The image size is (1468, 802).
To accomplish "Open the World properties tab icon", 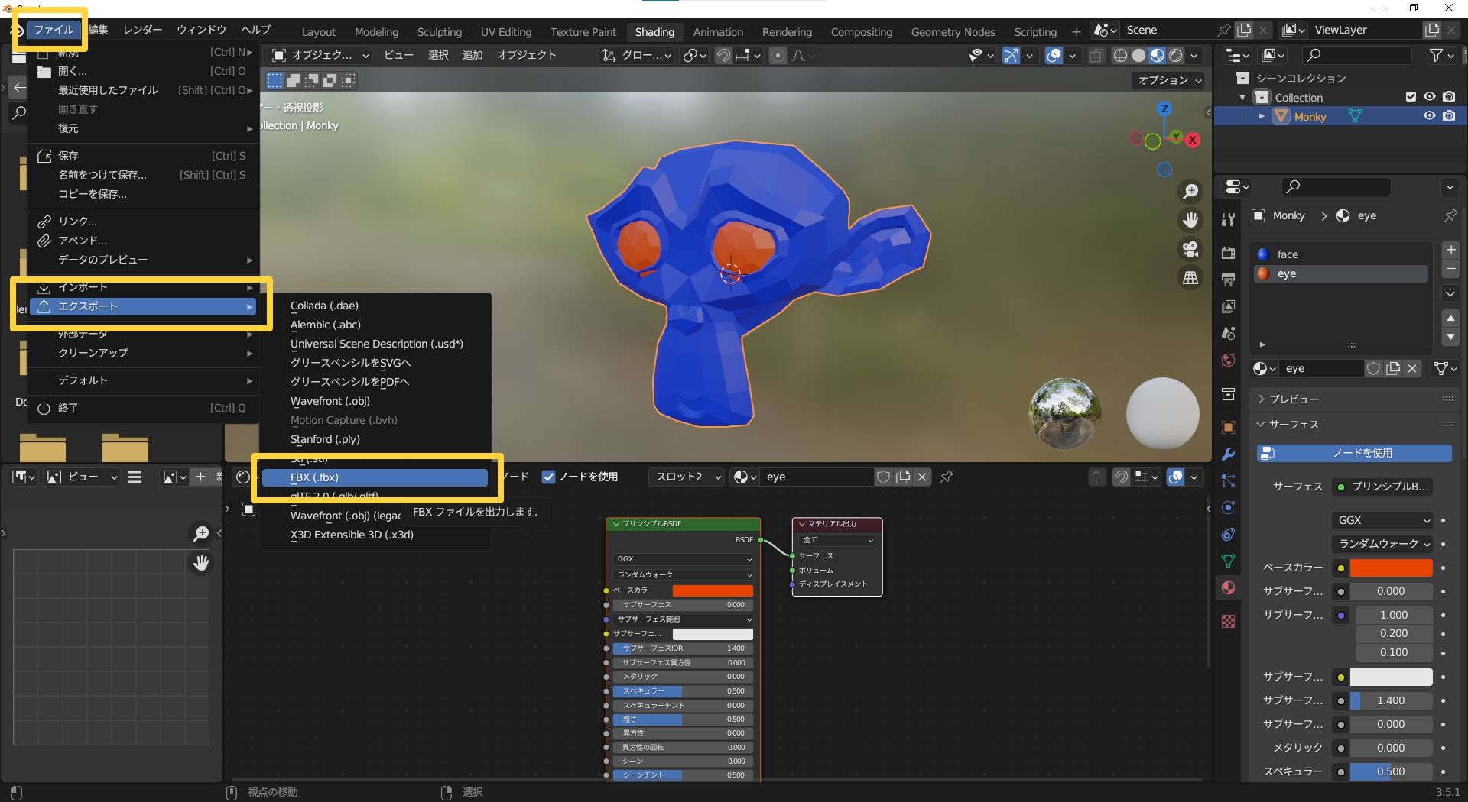I will 1229,360.
